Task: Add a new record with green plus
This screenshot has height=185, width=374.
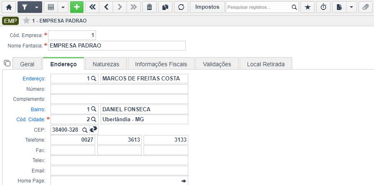Action: [77, 7]
